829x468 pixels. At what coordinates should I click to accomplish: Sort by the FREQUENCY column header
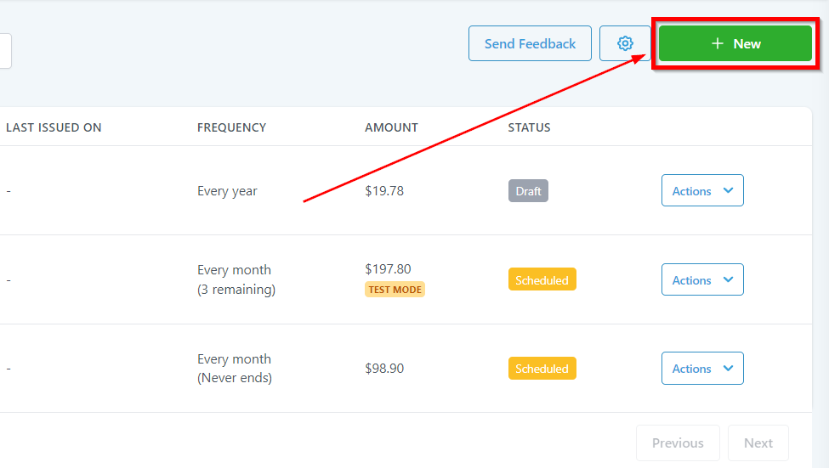[x=231, y=127]
